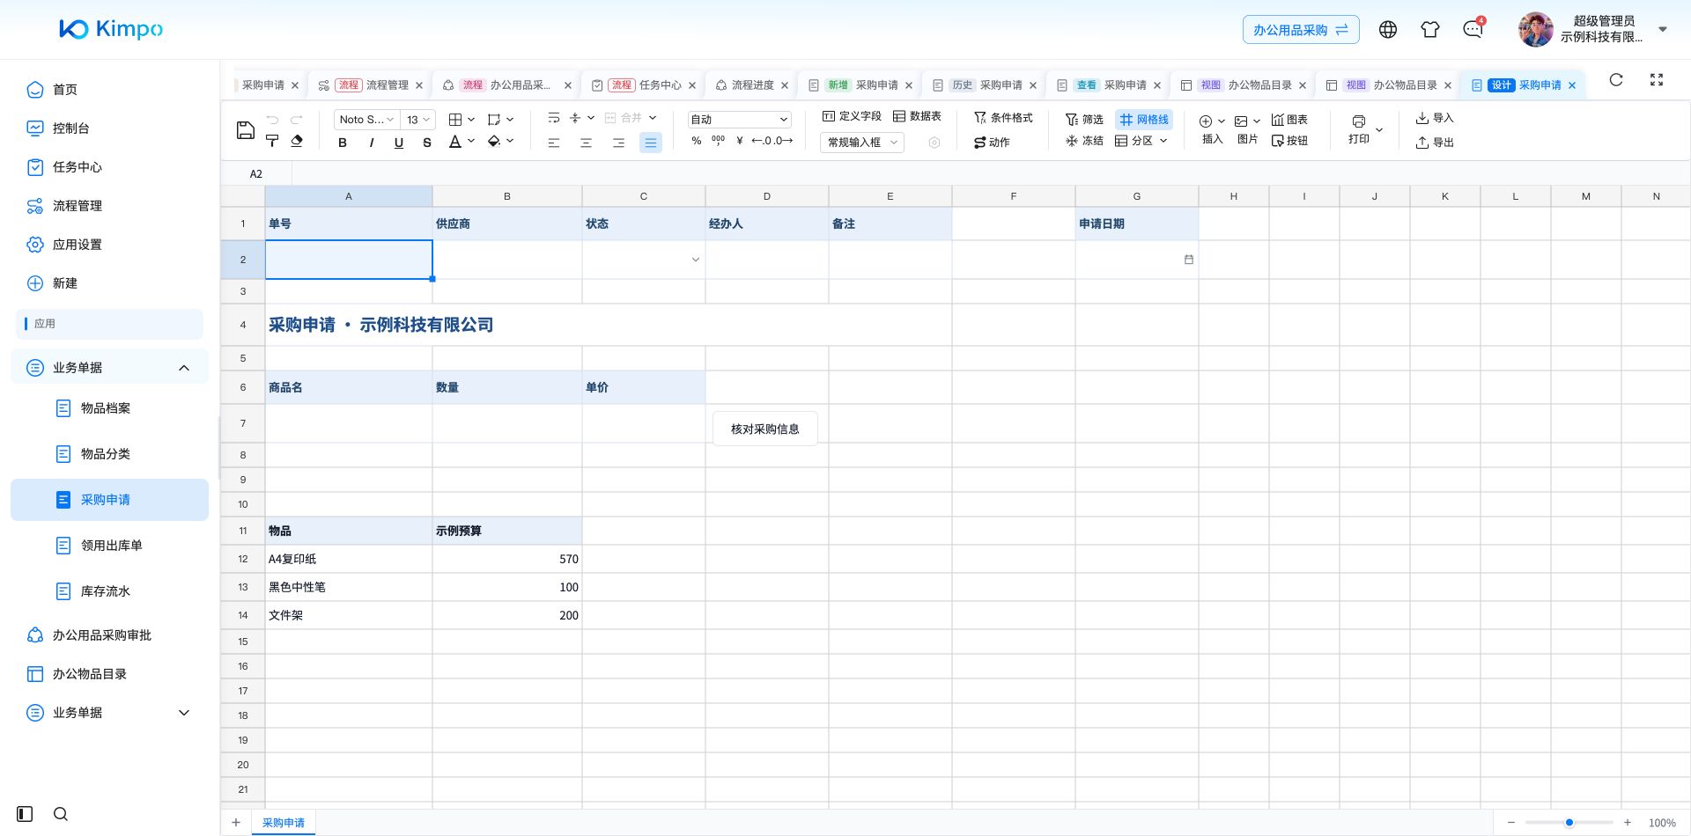
Task: Click the 核对采购信息 button
Action: pos(765,429)
